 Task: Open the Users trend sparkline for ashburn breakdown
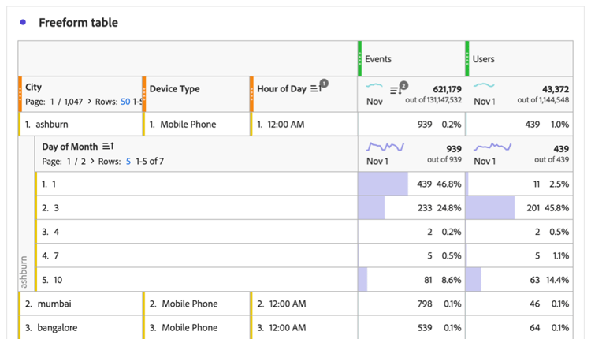click(492, 147)
